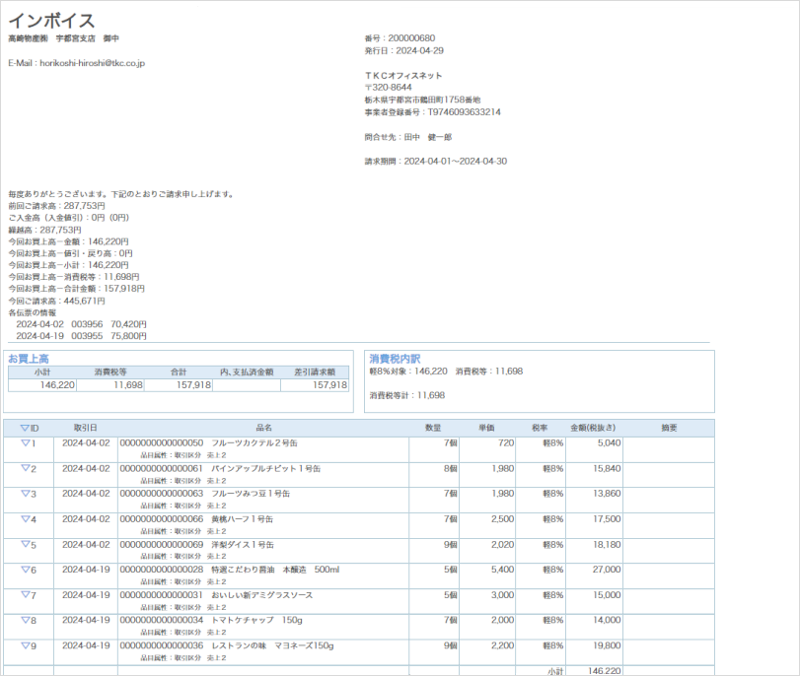800x676 pixels.
Task: Select the issue date 2024-04-29
Action: tap(420, 50)
